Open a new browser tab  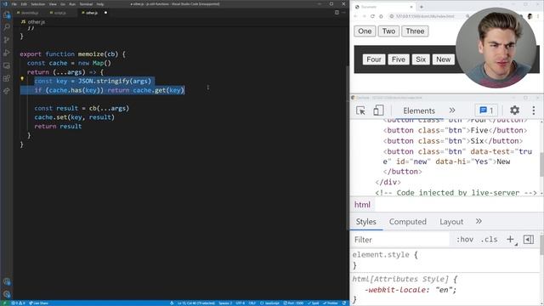(x=422, y=7)
